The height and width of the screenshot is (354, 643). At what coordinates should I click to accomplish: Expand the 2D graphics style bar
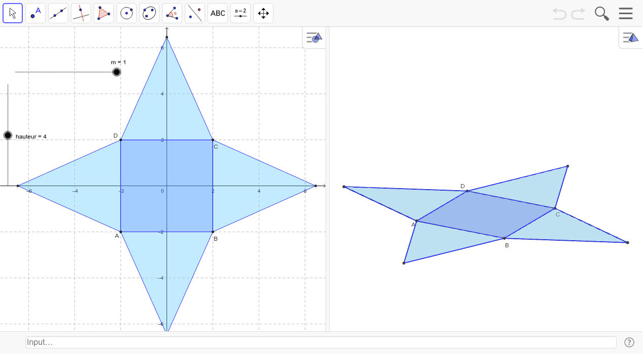pyautogui.click(x=314, y=37)
